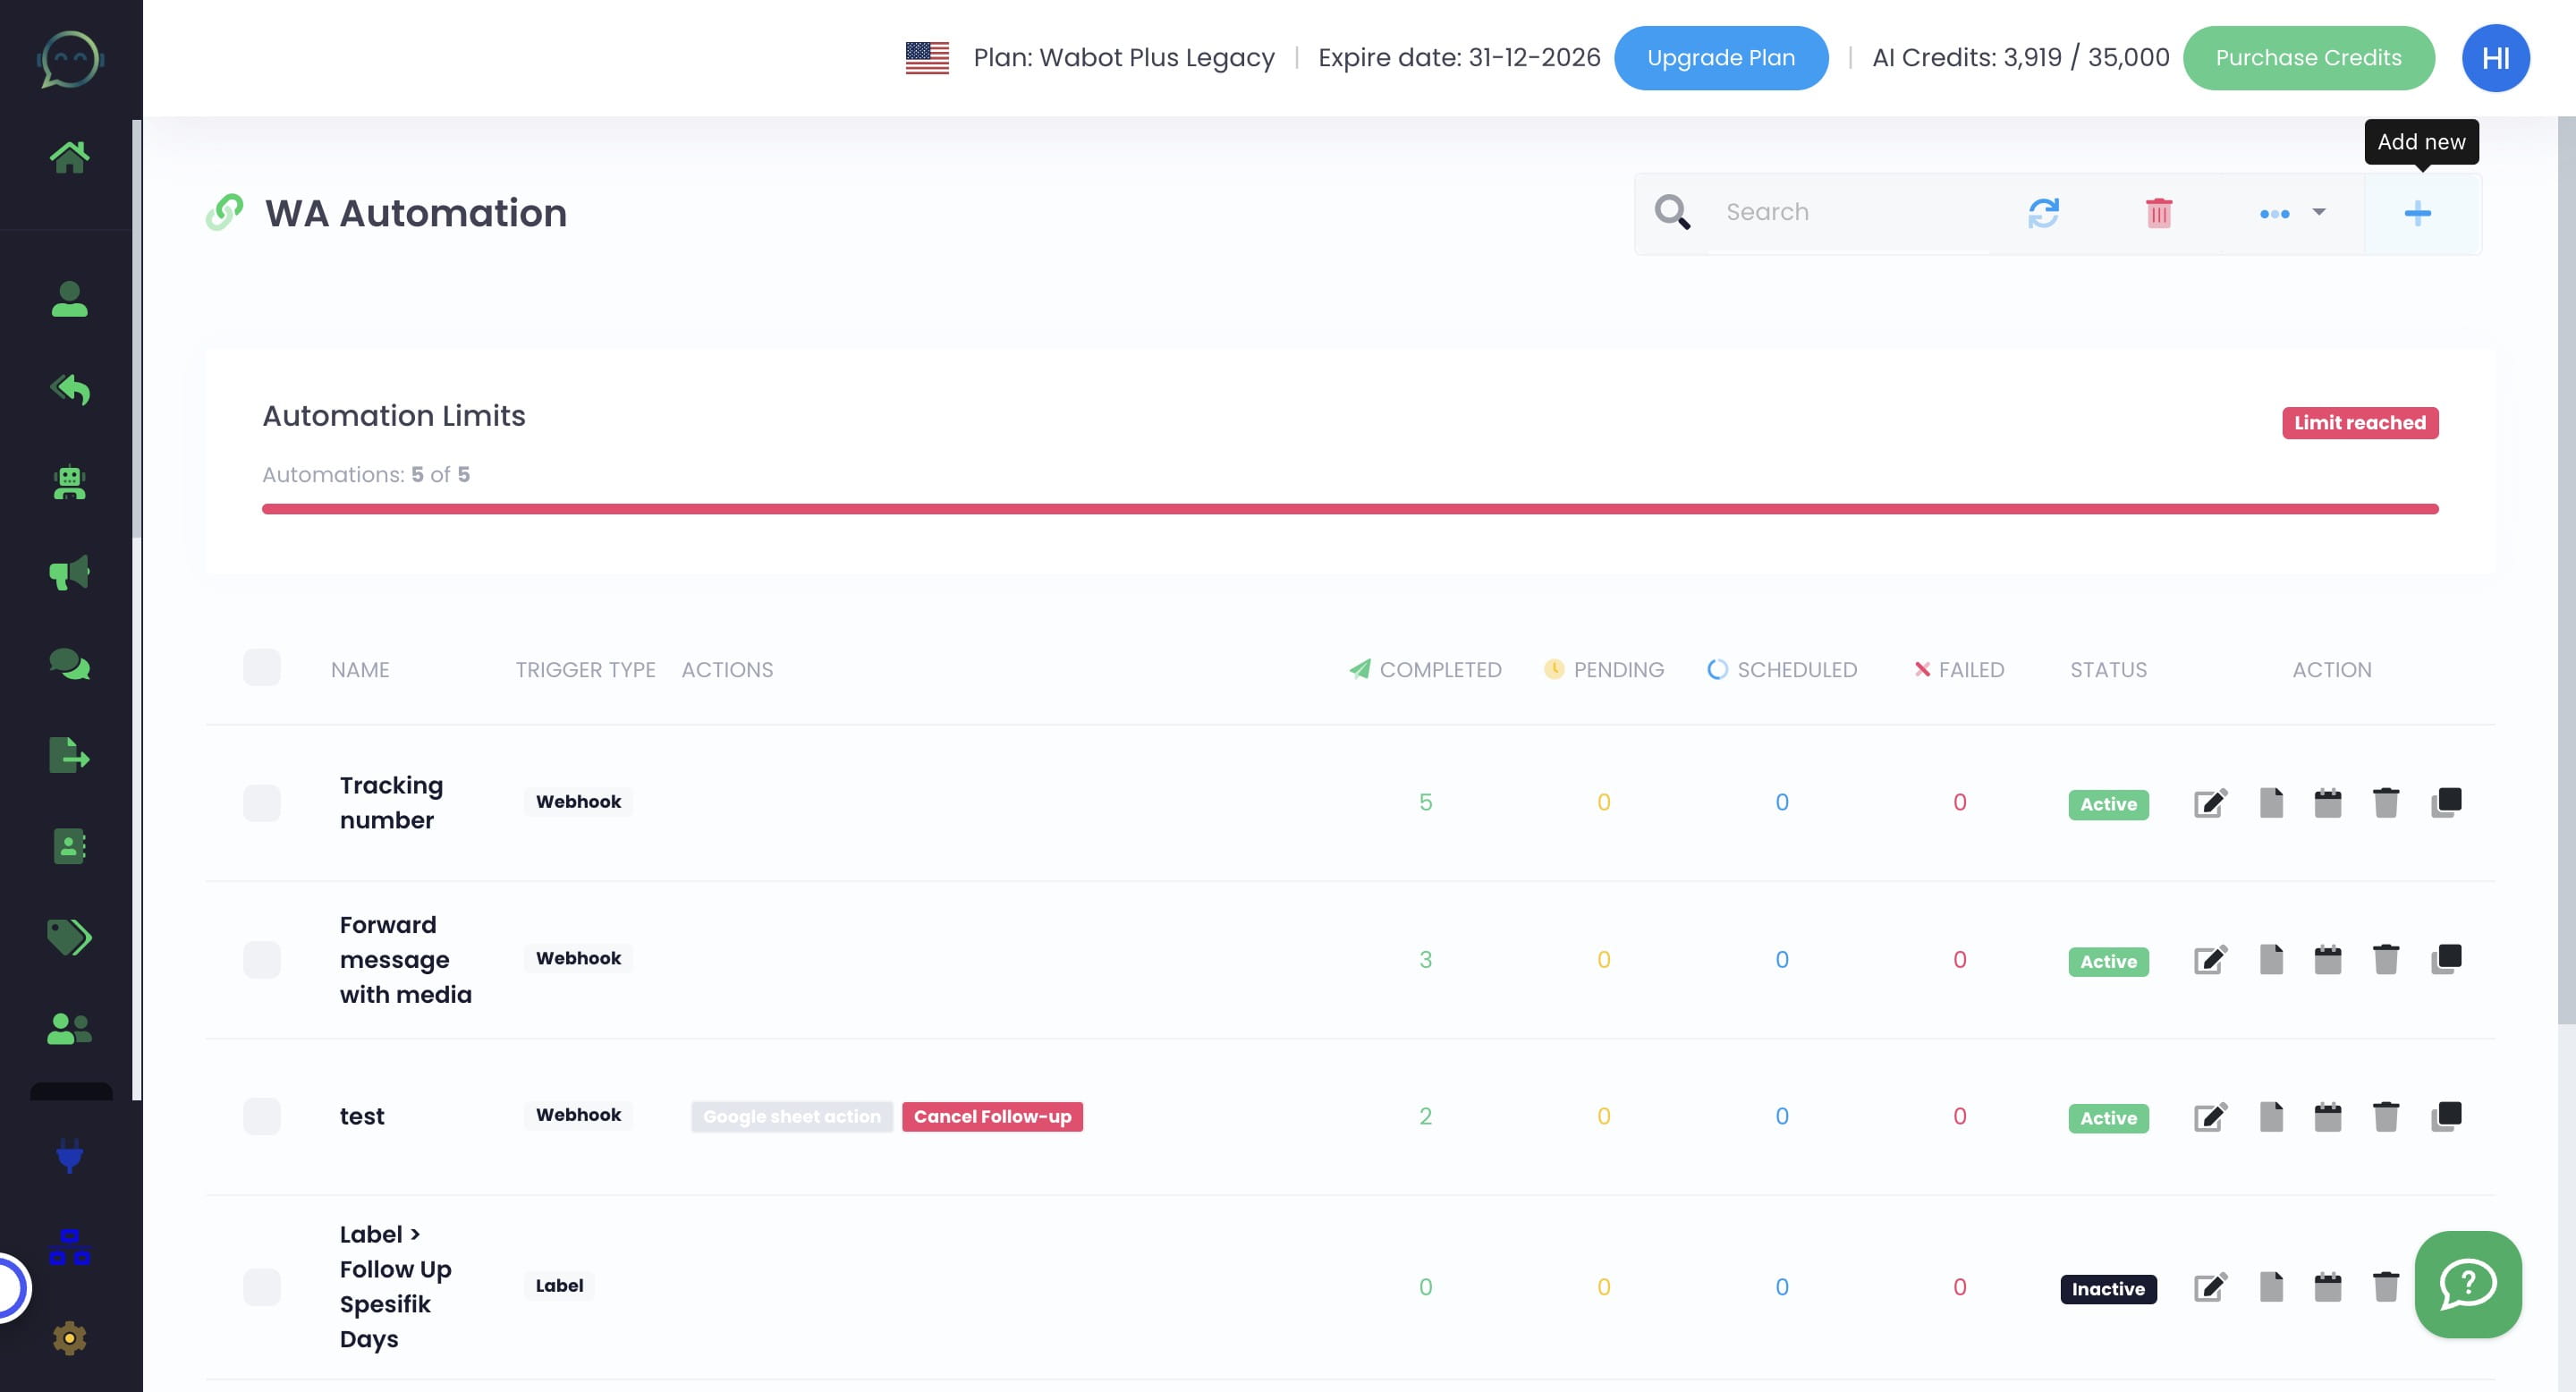Screen dimensions: 2576x1392
Task: Check the test automation checkbox
Action: (x=262, y=1116)
